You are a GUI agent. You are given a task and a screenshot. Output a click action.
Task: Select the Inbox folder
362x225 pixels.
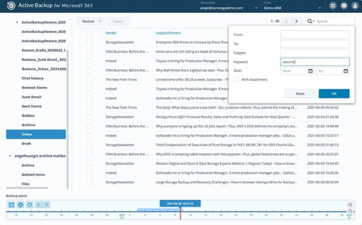[x=36, y=134]
